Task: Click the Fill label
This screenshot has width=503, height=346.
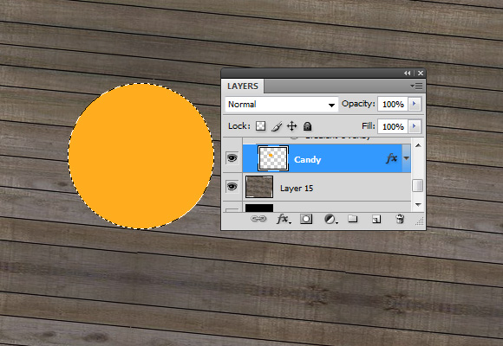Action: 369,126
